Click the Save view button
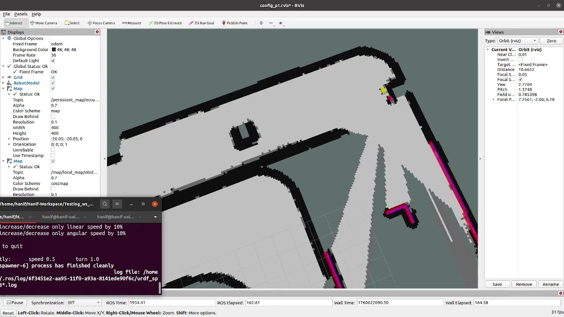 pyautogui.click(x=497, y=284)
